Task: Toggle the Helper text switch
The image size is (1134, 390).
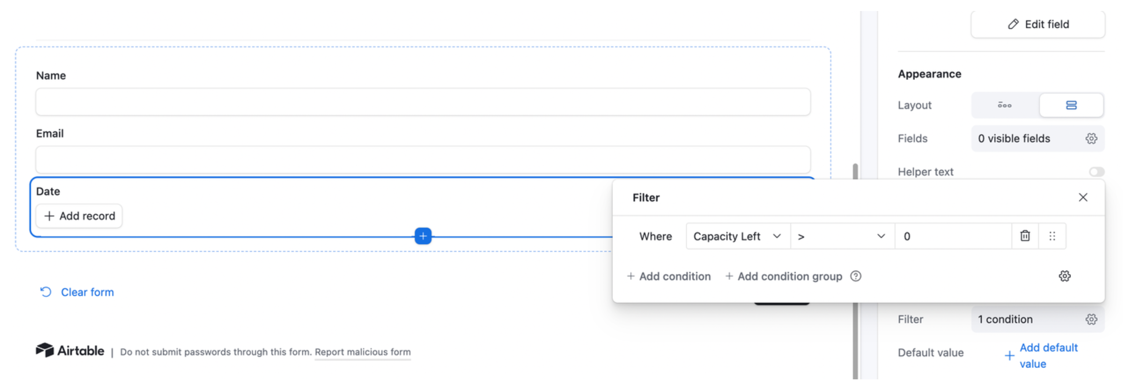Action: [1096, 172]
